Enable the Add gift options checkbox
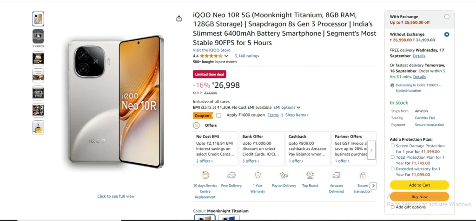 coord(393,207)
